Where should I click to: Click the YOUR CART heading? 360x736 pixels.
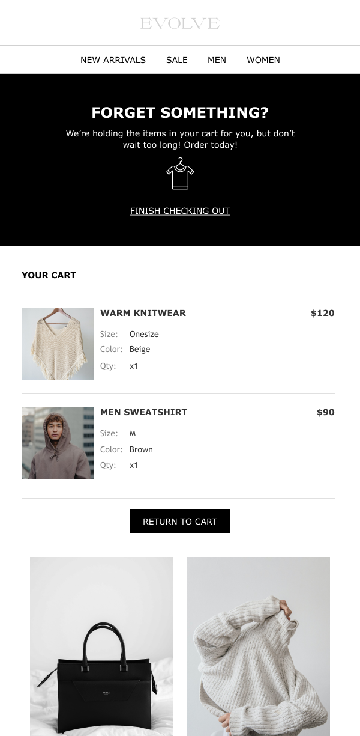(x=49, y=275)
